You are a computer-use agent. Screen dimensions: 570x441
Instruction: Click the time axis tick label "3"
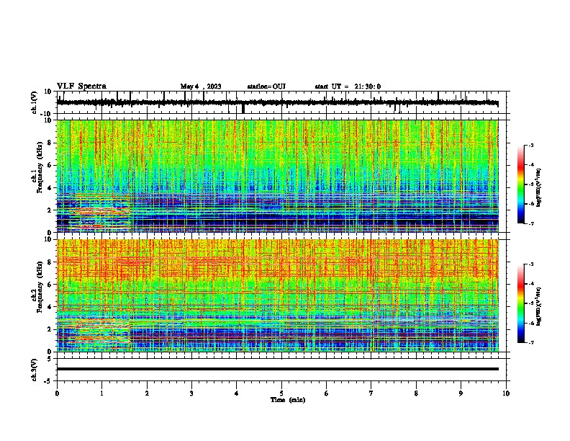(x=191, y=393)
